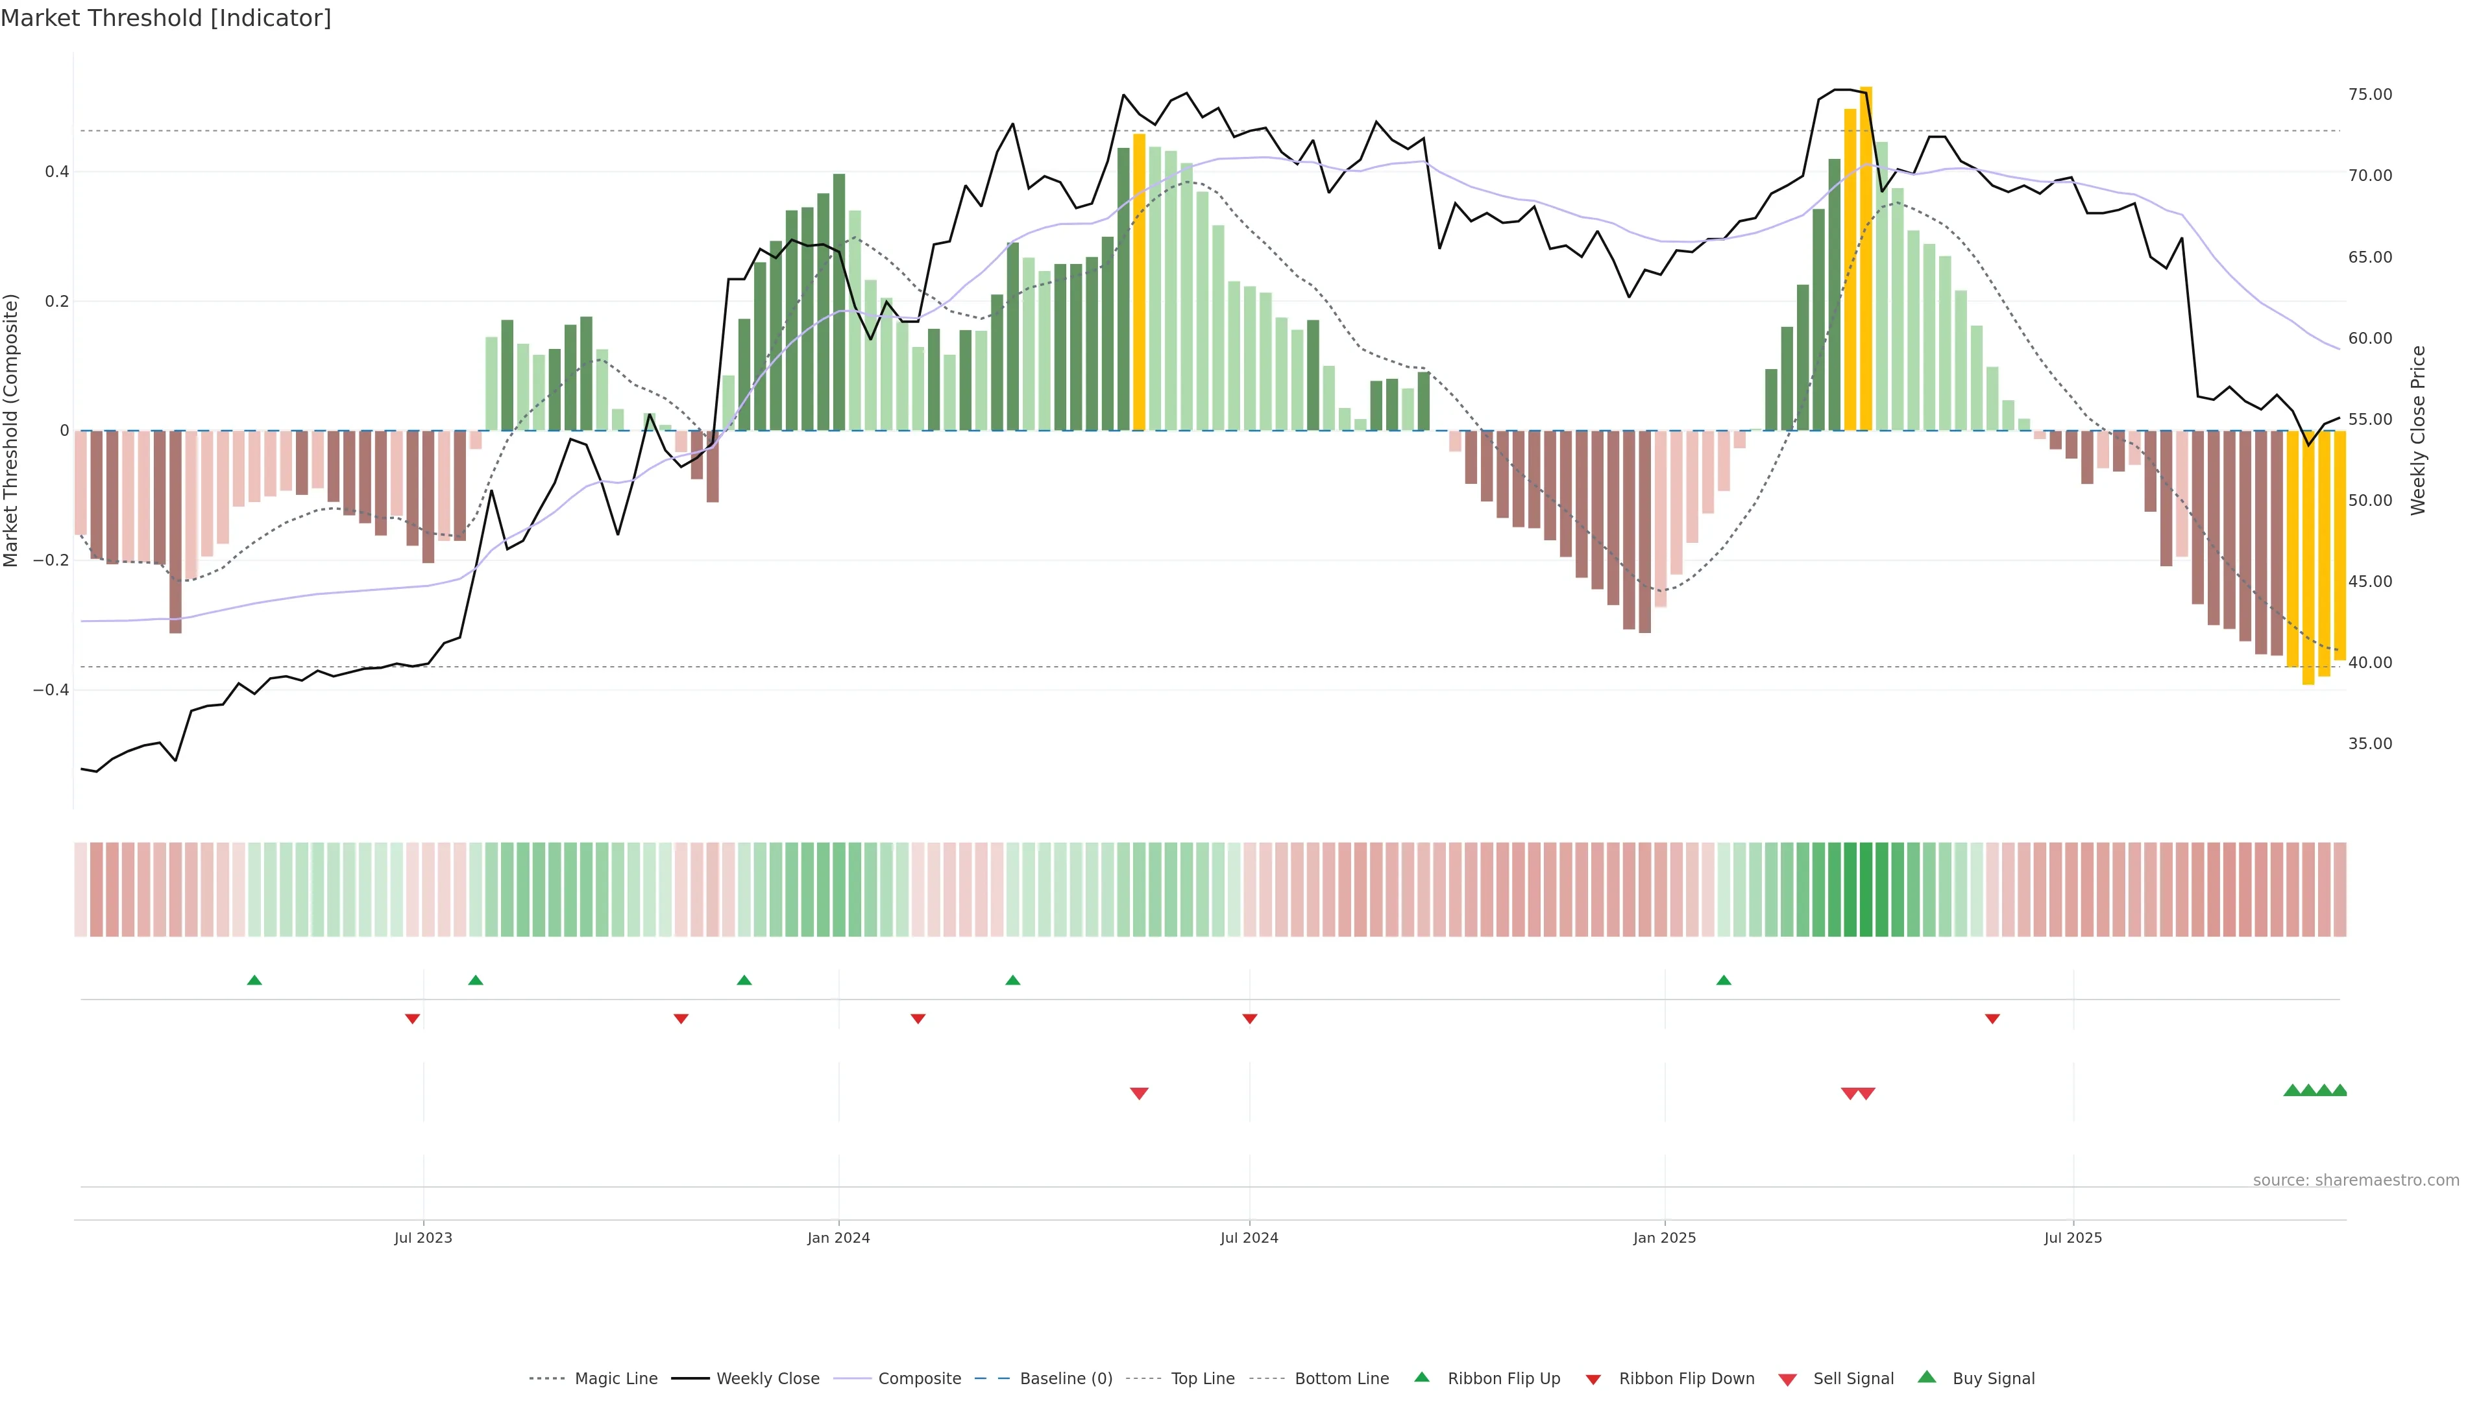
Task: Click the Jan 2024 x-axis label
Action: 838,1238
